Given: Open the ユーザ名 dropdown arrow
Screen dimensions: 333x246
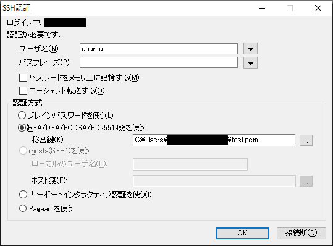Looking at the screenshot, I should (251, 49).
